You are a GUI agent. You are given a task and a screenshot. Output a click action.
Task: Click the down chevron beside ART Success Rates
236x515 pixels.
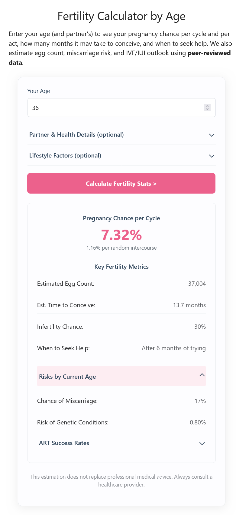202,444
